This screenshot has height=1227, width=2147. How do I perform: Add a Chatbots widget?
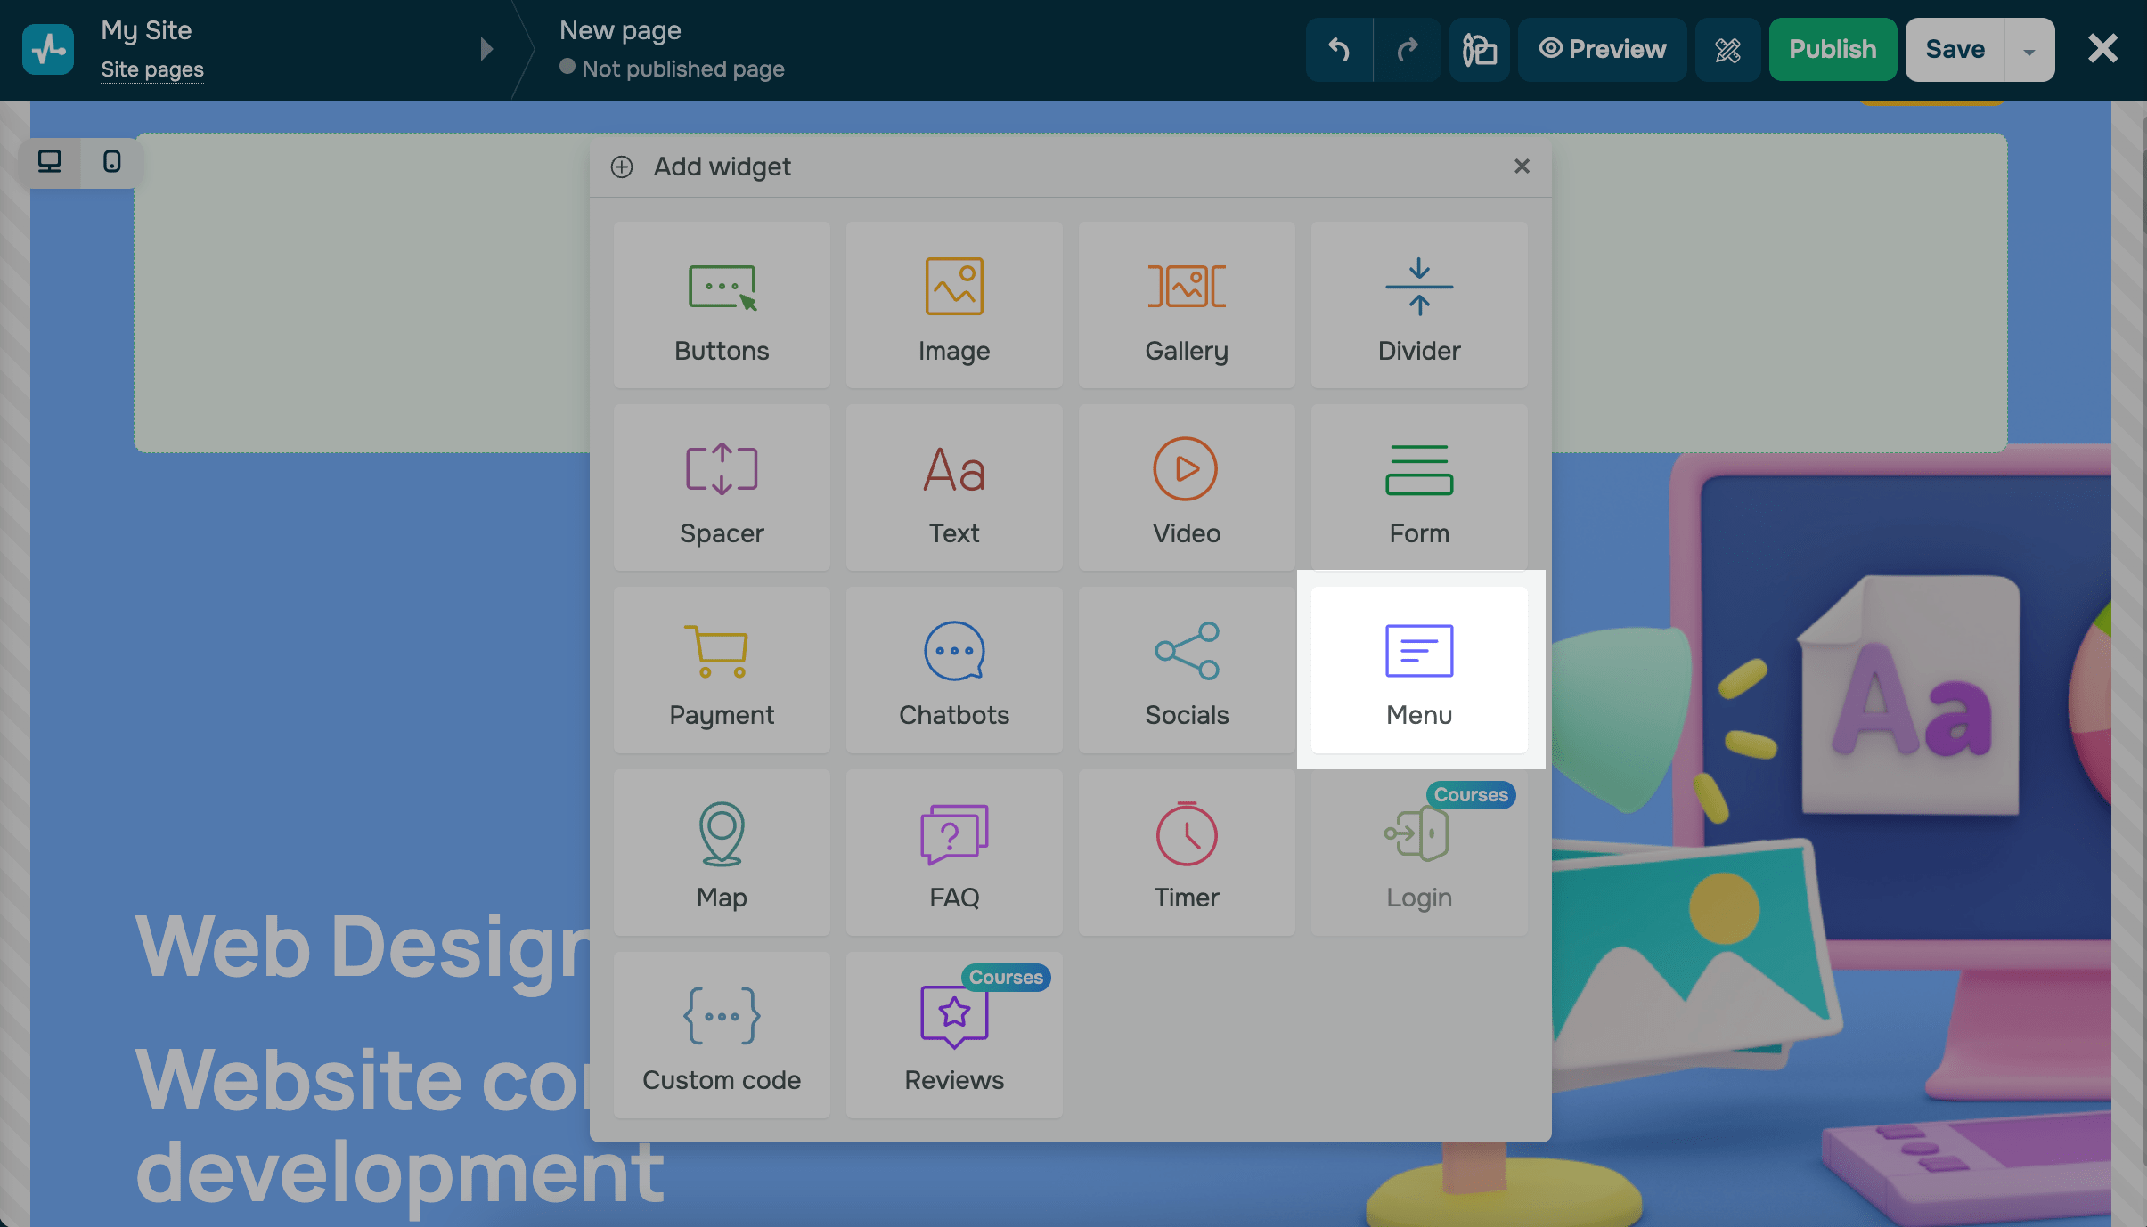tap(953, 670)
